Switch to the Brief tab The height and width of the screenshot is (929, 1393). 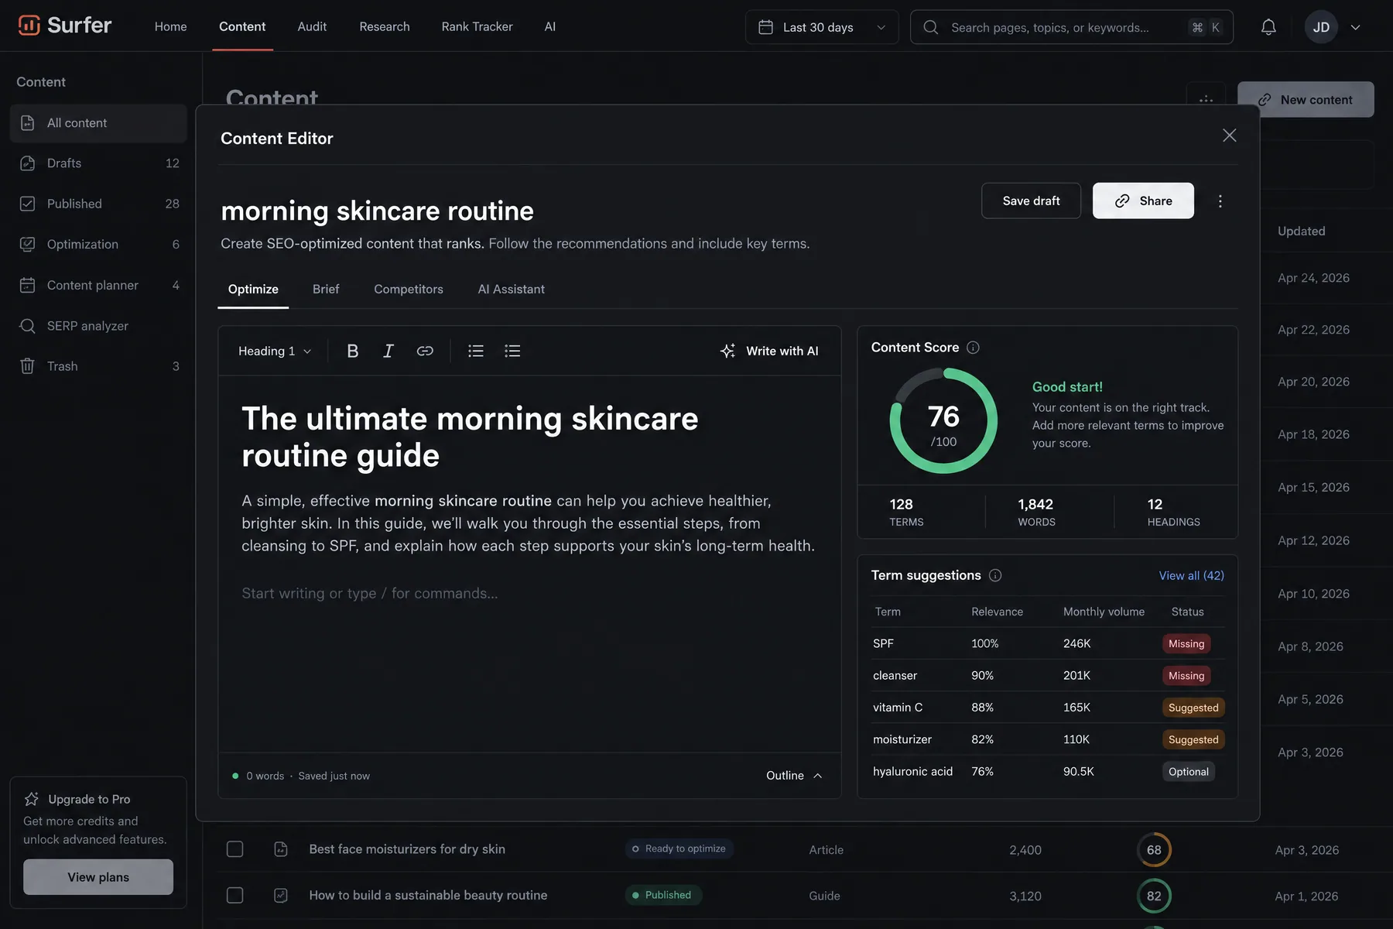click(326, 289)
